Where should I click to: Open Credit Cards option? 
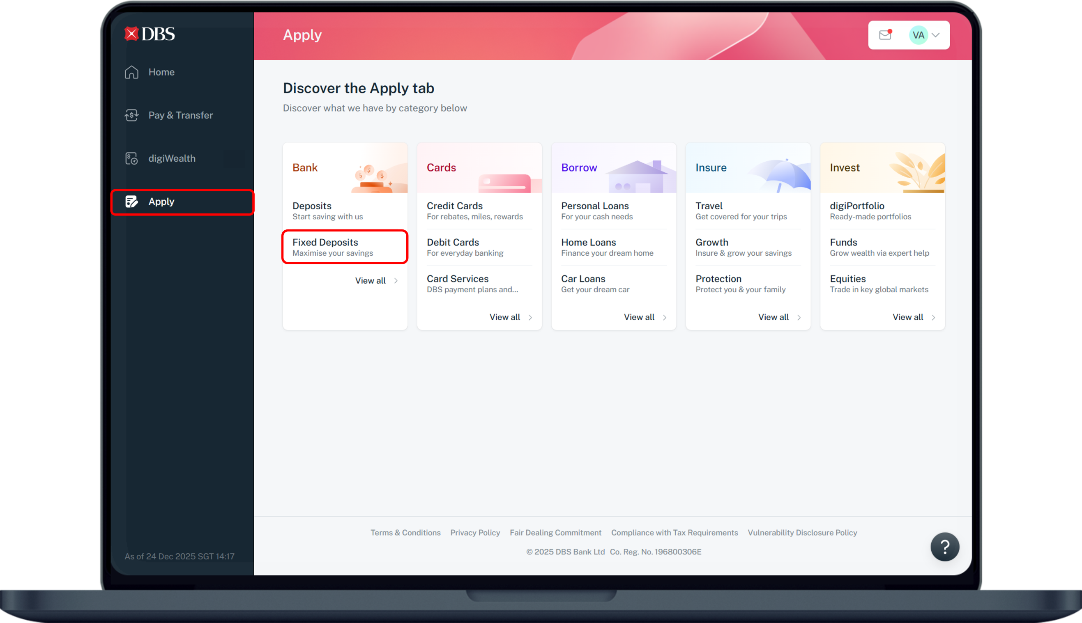coord(479,211)
